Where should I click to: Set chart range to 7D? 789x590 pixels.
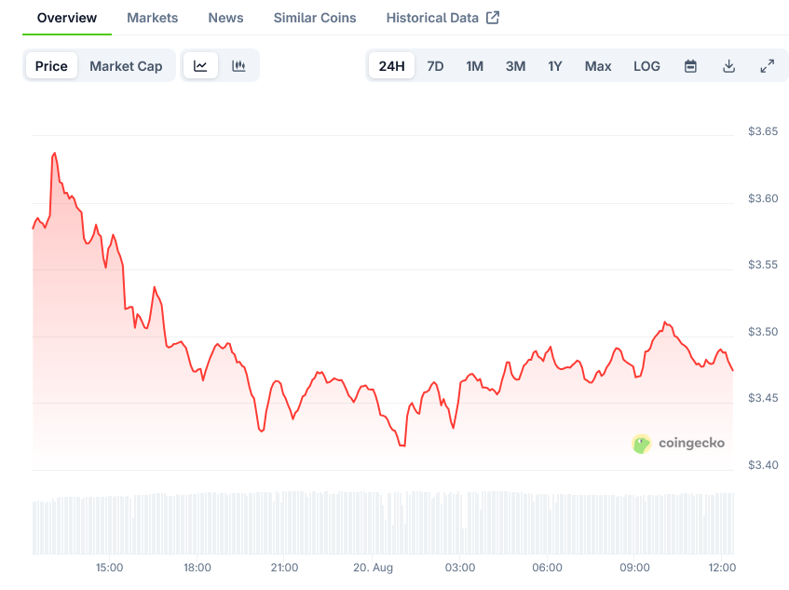(x=435, y=66)
